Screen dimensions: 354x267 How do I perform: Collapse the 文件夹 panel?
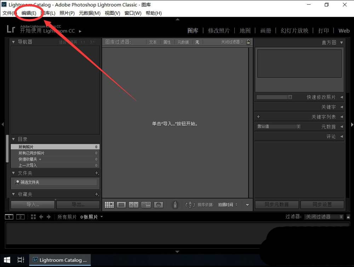[13, 173]
